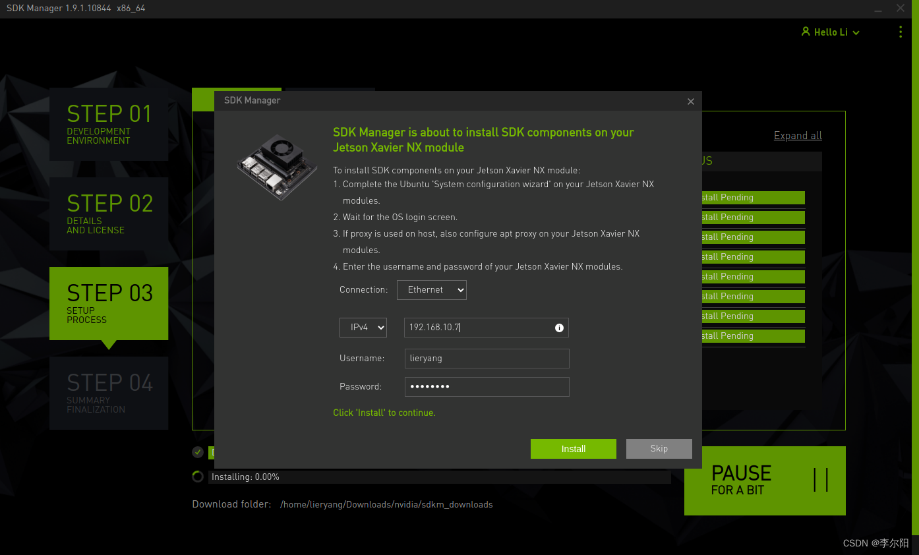The height and width of the screenshot is (555, 919).
Task: Click the first Install Pending status bar
Action: (754, 198)
